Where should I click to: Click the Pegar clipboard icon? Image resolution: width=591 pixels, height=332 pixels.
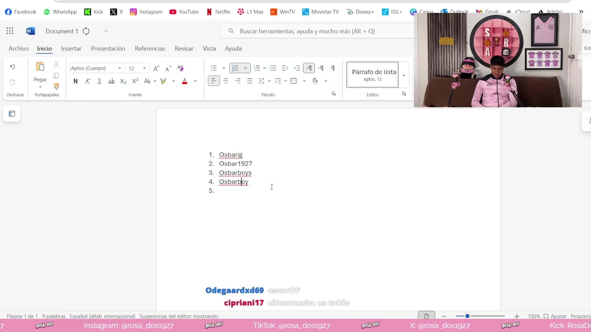[x=40, y=67]
